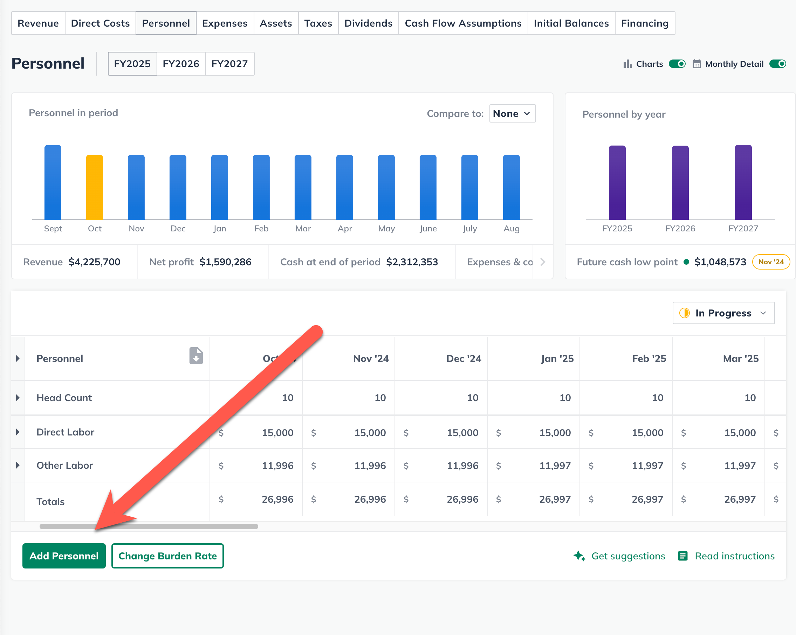
Task: Switch to the Direct Costs tab
Action: (100, 23)
